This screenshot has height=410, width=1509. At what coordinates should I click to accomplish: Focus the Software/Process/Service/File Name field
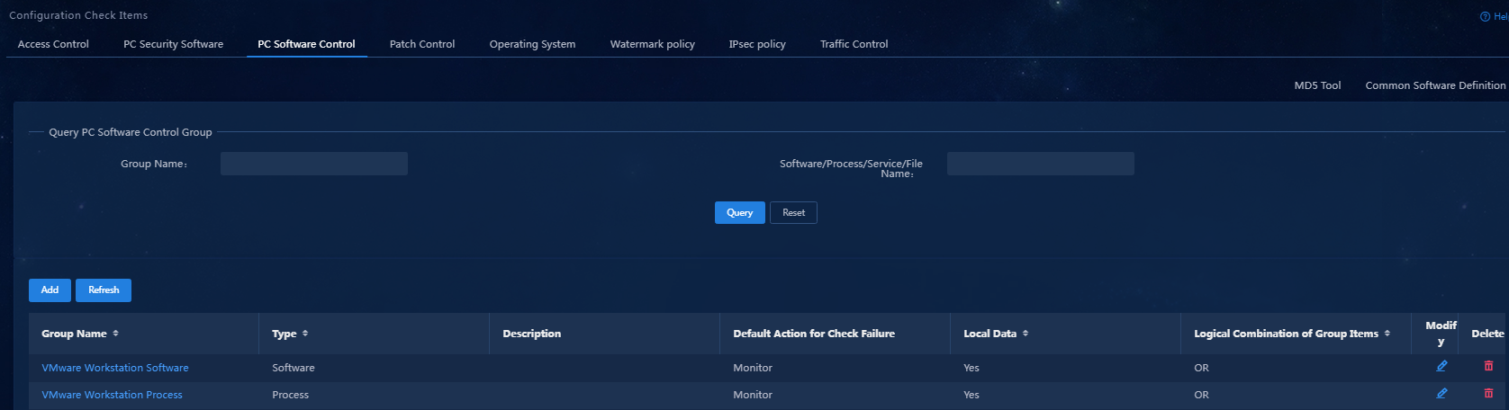point(1041,164)
